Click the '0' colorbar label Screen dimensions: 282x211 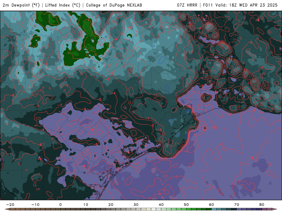pos(60,205)
